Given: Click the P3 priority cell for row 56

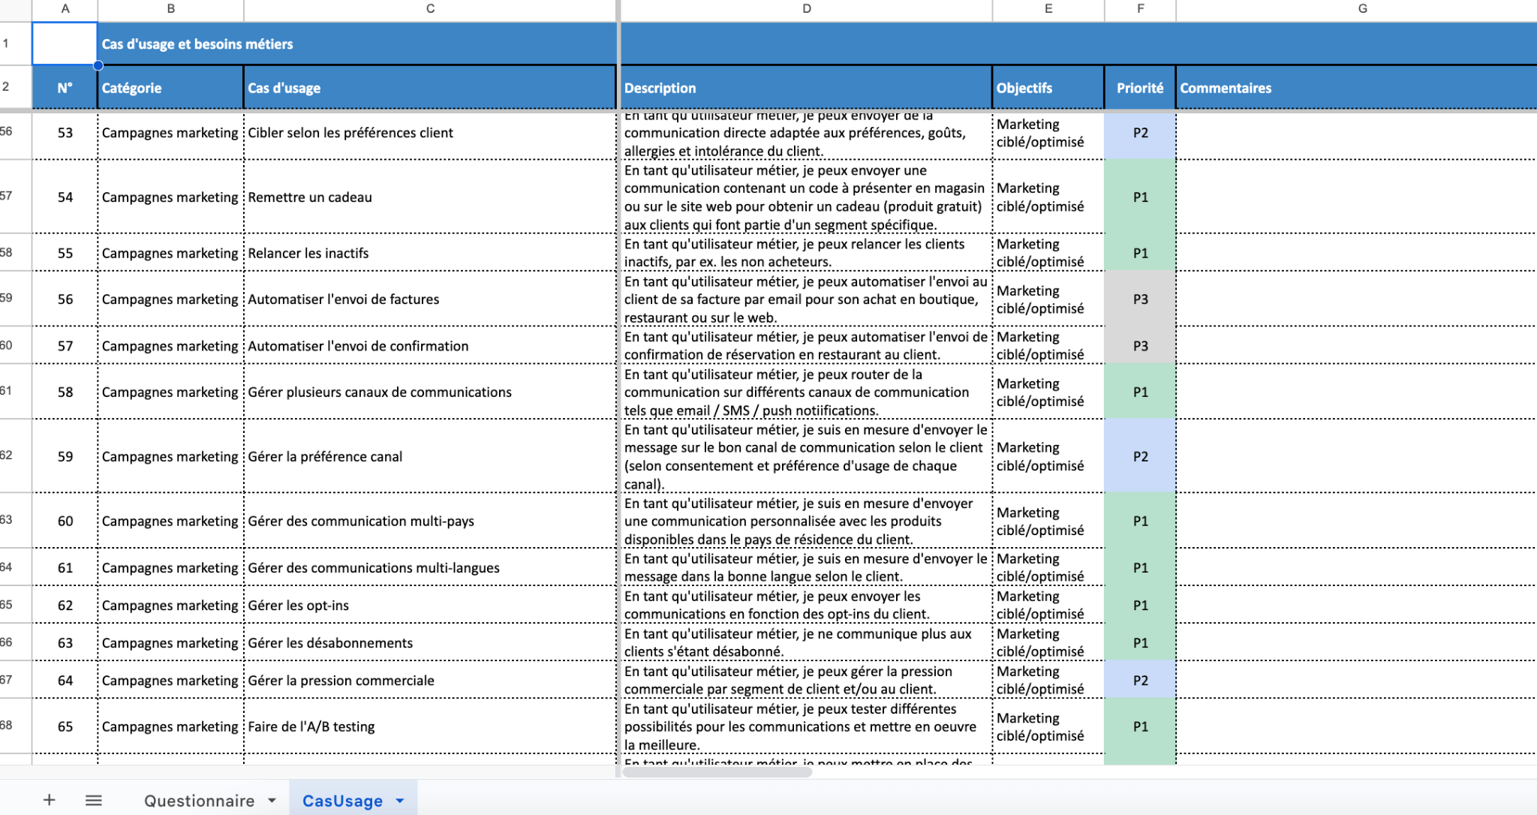Looking at the screenshot, I should click(x=1140, y=299).
